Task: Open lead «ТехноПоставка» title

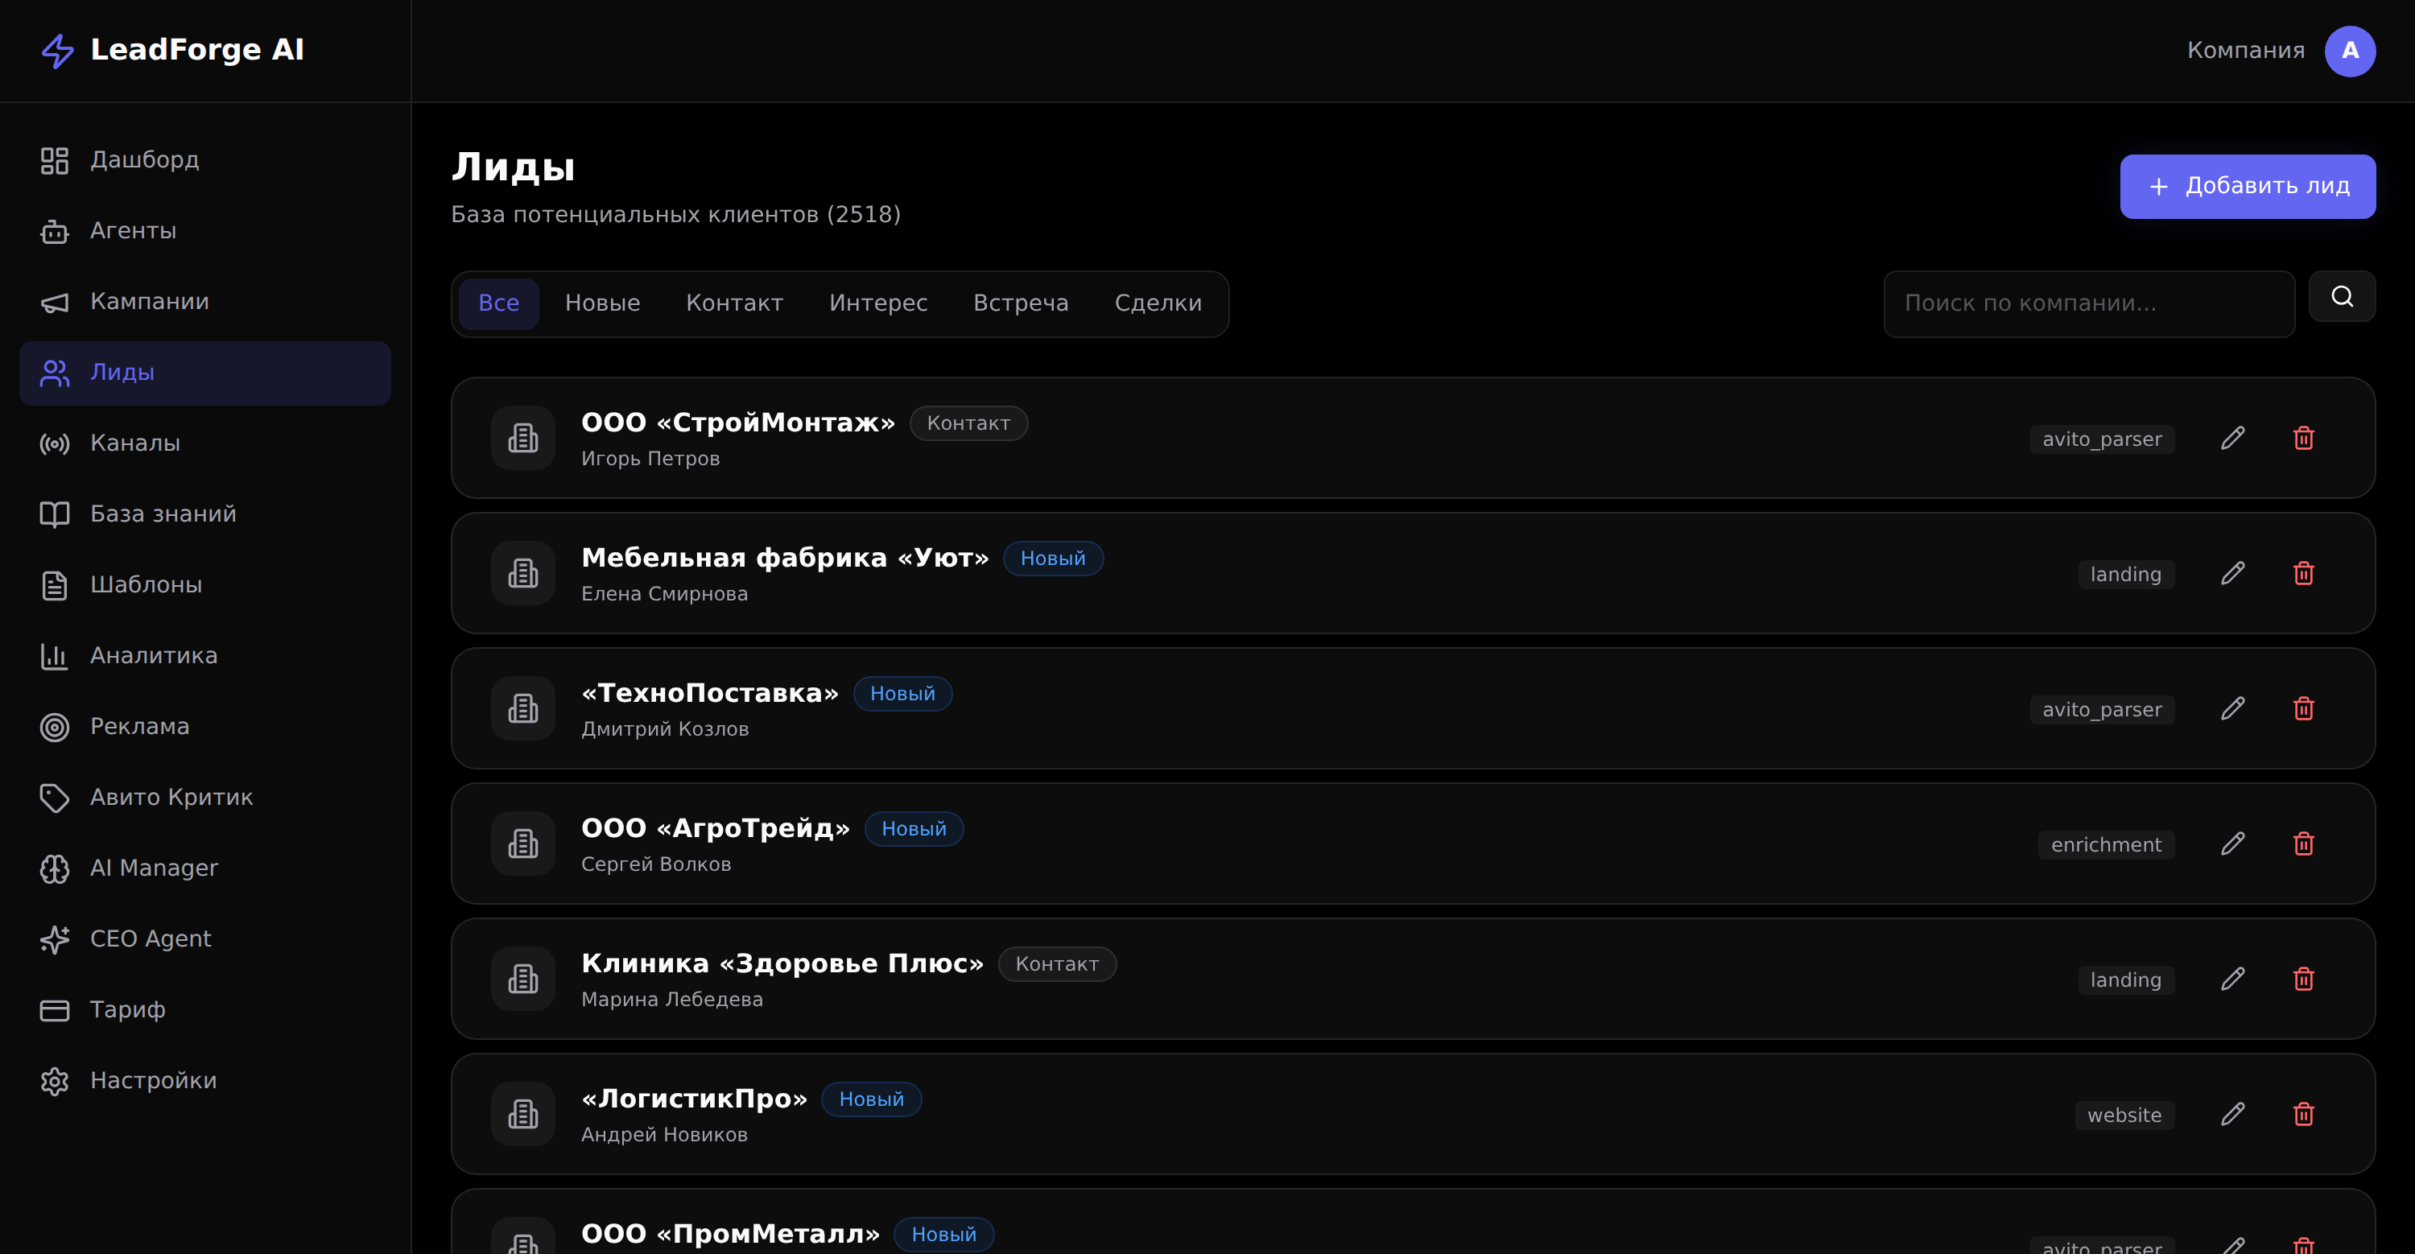Action: coord(710,694)
